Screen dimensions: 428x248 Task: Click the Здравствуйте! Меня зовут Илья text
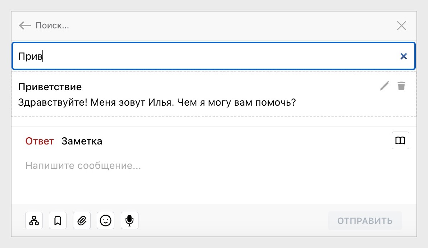pyautogui.click(x=157, y=102)
